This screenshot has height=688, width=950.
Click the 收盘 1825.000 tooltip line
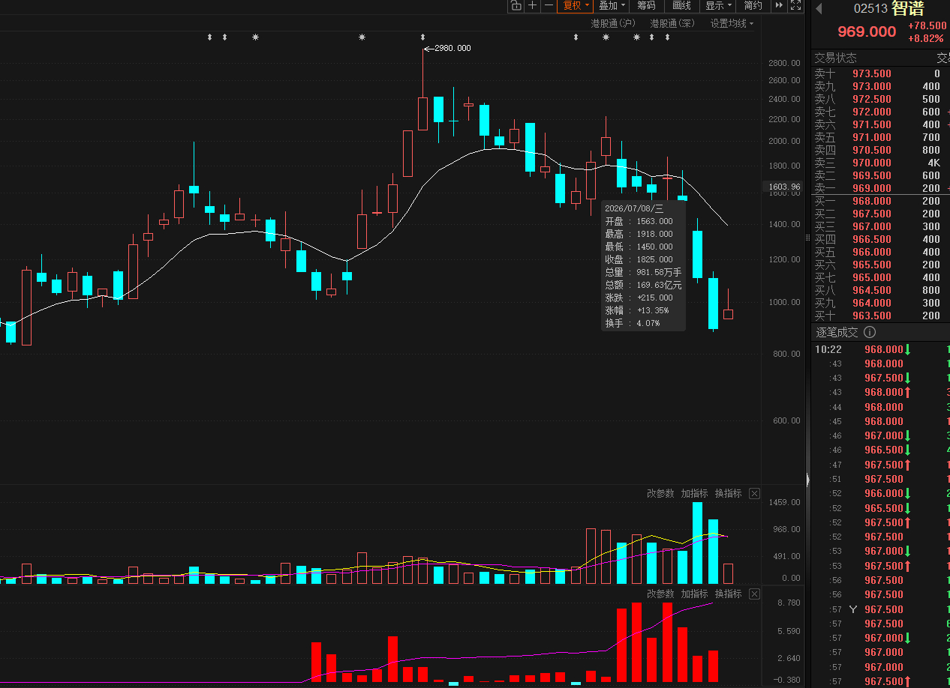639,259
